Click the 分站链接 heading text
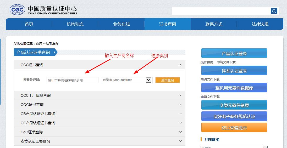The image size is (287, 148). 212,139
